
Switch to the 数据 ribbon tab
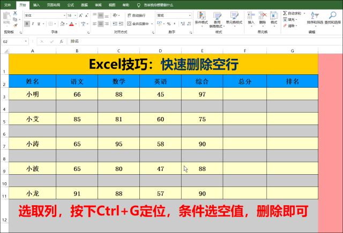tap(85, 5)
